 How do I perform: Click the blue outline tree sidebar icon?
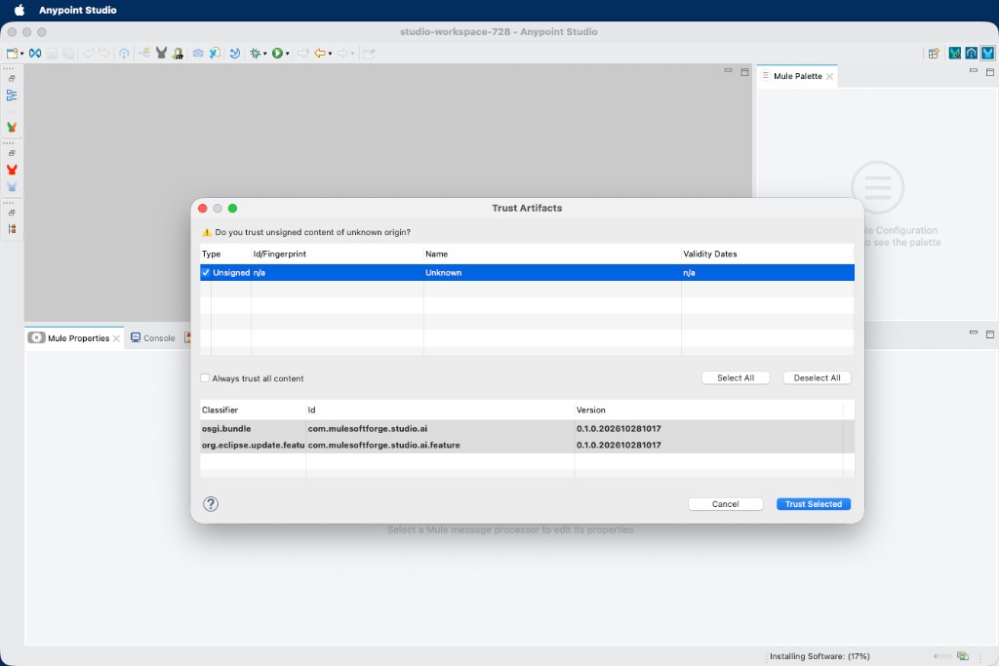tap(12, 96)
